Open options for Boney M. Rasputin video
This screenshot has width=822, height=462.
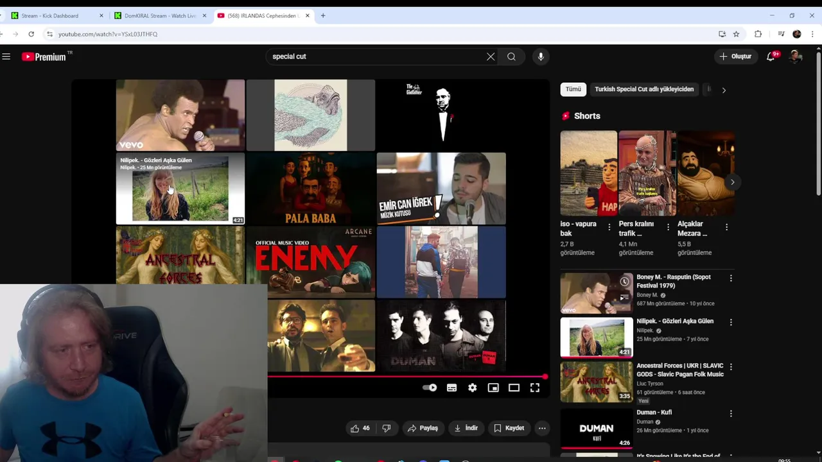click(x=731, y=278)
